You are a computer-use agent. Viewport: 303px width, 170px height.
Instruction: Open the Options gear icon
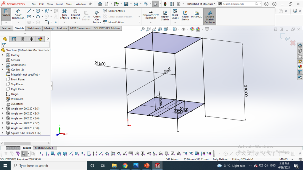pos(178,4)
